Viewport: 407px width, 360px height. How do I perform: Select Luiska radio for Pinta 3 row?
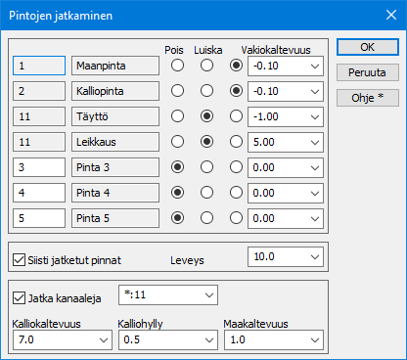pyautogui.click(x=206, y=167)
